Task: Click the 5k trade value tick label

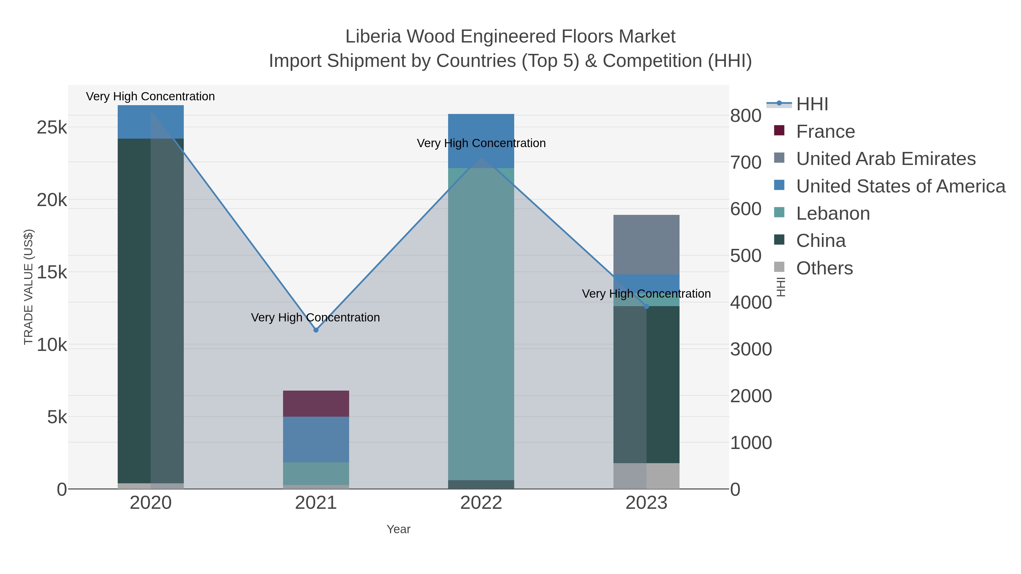Action: [57, 417]
